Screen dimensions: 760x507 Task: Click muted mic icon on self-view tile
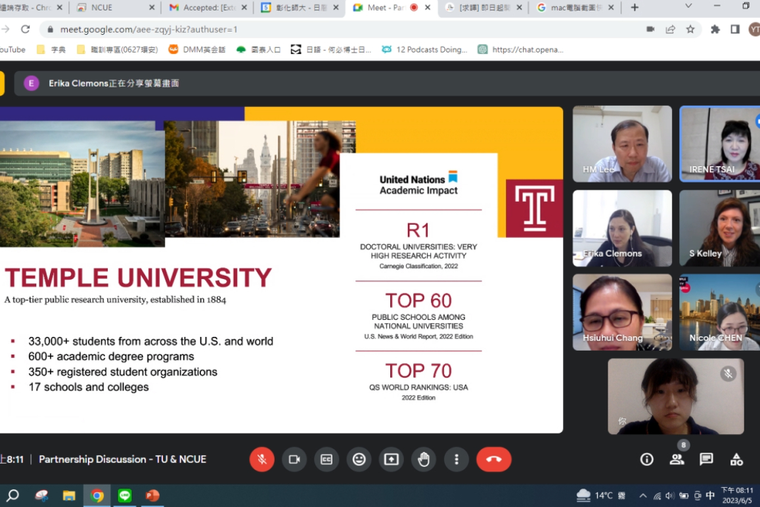pos(728,374)
